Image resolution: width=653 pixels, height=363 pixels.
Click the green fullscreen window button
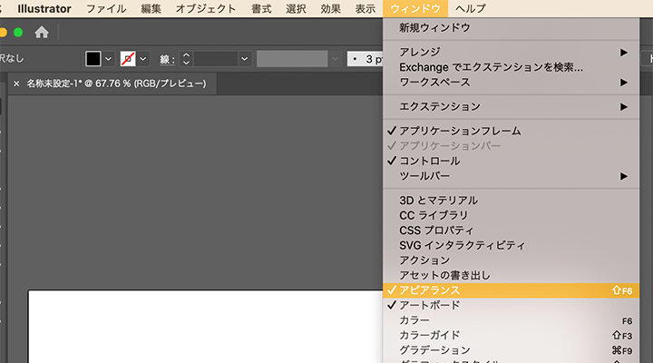coord(18,32)
